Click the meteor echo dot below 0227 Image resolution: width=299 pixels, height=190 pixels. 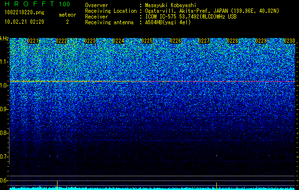pyautogui.click(x=216, y=155)
